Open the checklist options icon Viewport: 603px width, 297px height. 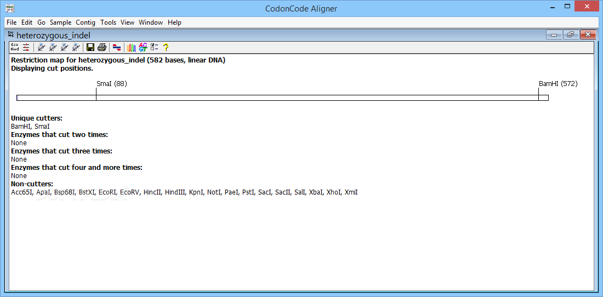[154, 47]
